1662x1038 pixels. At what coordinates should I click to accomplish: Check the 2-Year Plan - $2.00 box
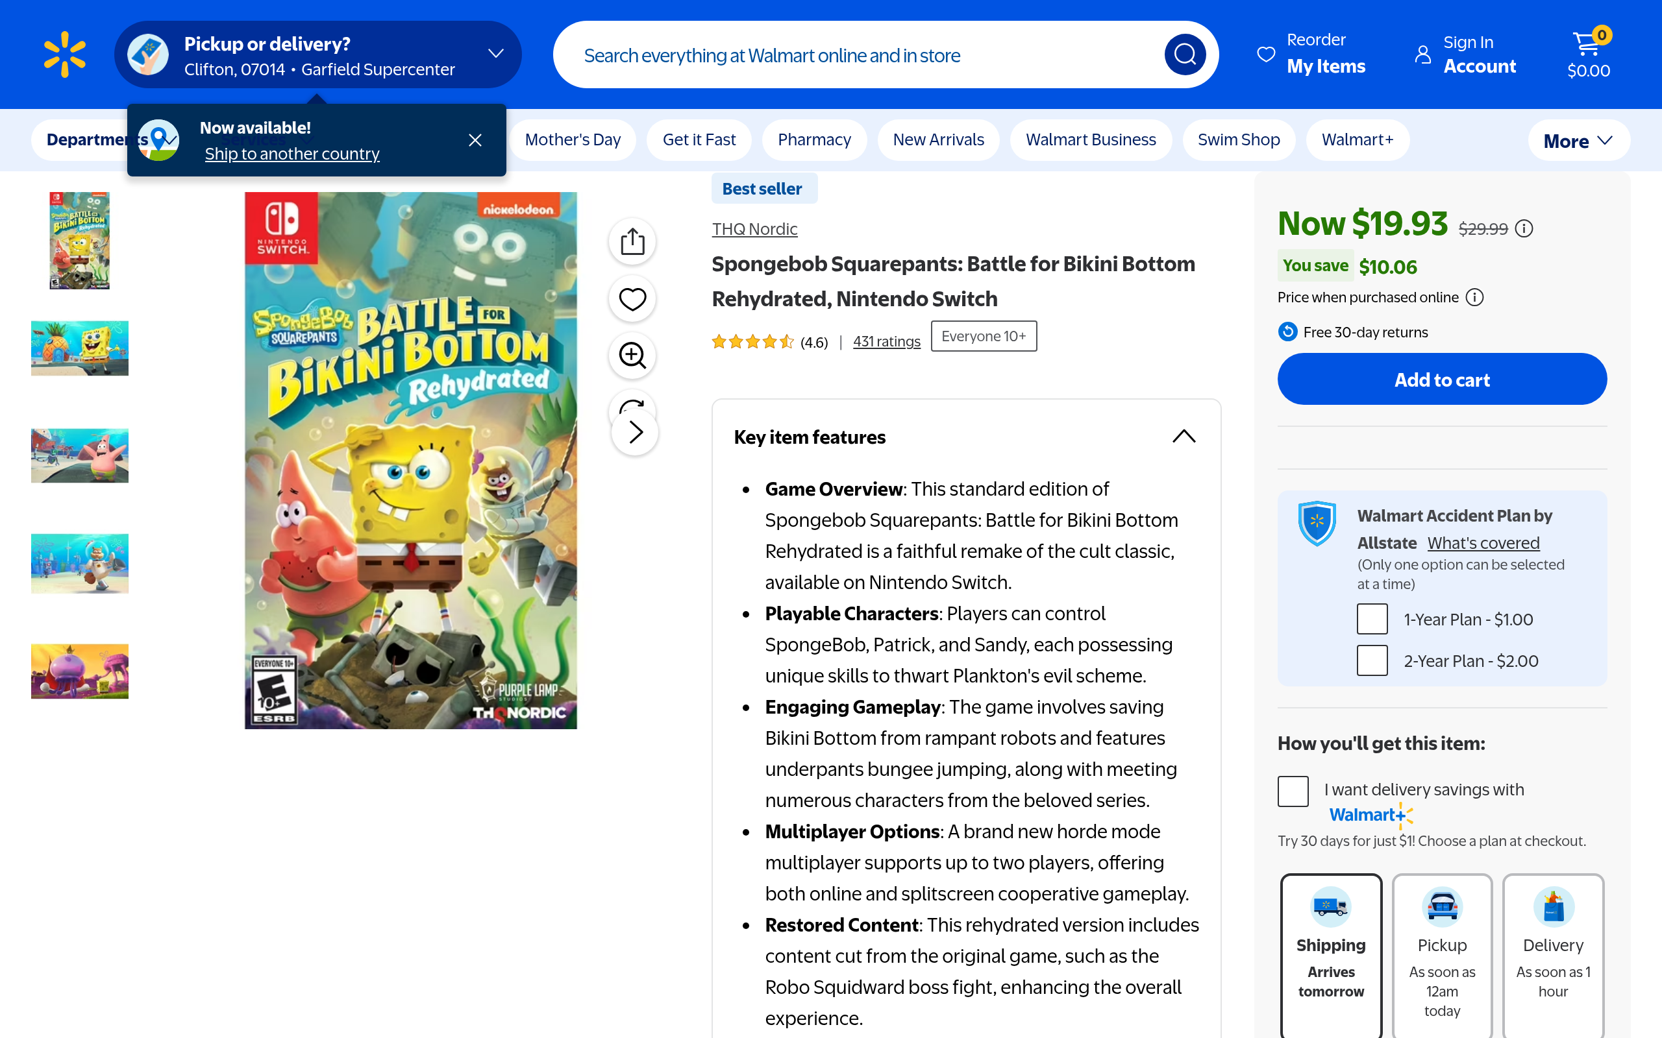(1372, 660)
